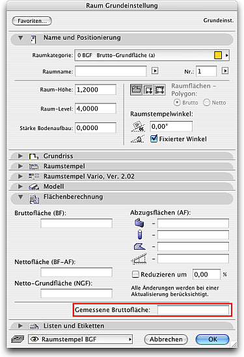
Task: Click into the Raumname text field
Action: point(111,71)
